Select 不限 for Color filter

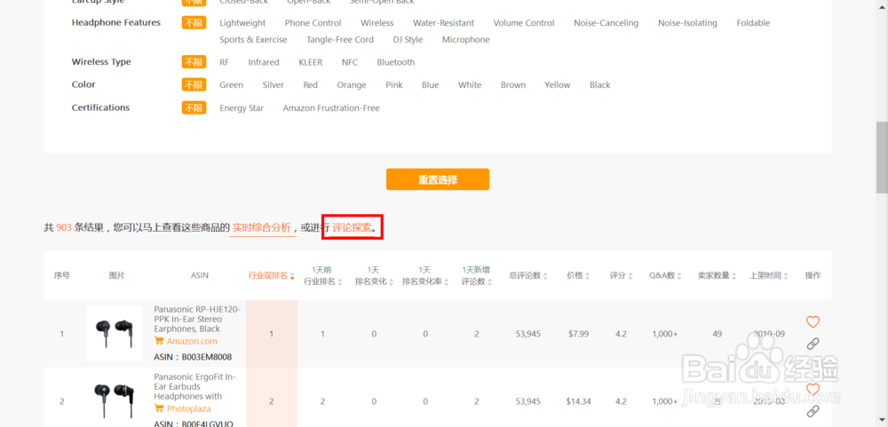[194, 85]
